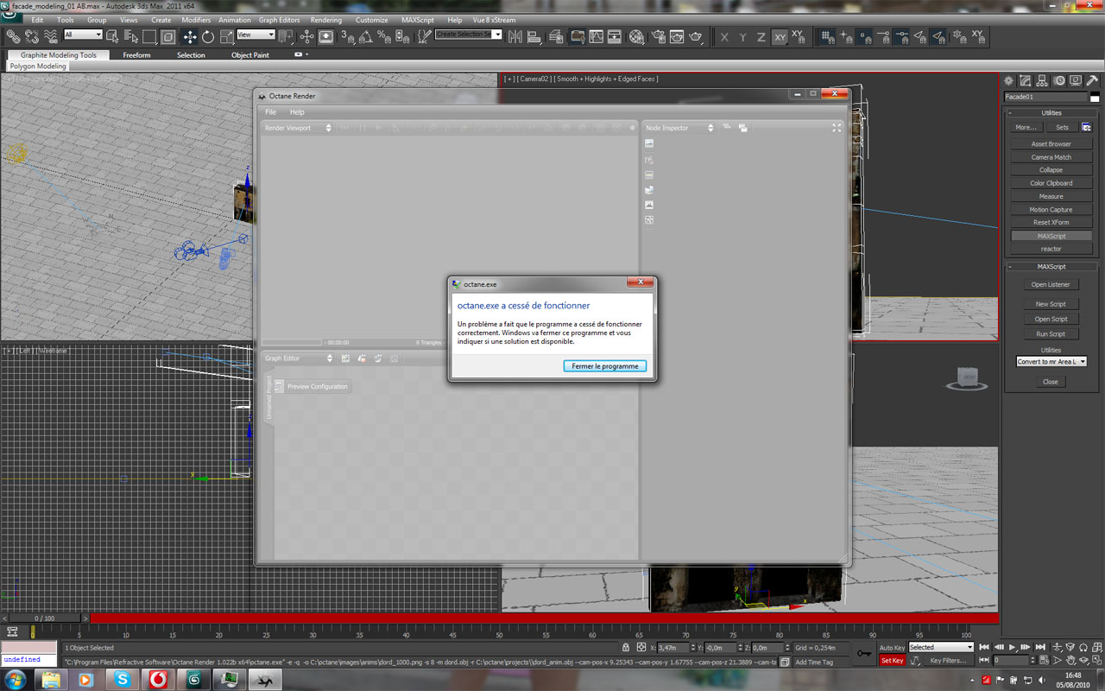The image size is (1105, 691).
Task: Open the Convert to mr Area utilities dropdown
Action: pyautogui.click(x=1051, y=362)
